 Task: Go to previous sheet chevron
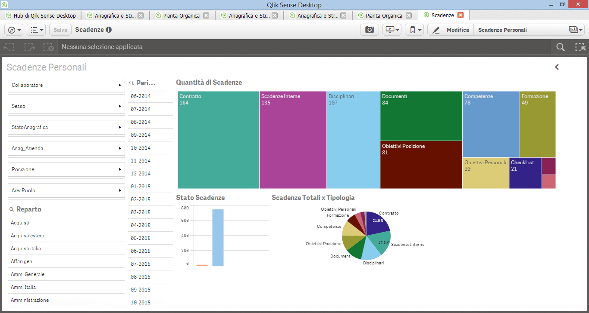[557, 67]
